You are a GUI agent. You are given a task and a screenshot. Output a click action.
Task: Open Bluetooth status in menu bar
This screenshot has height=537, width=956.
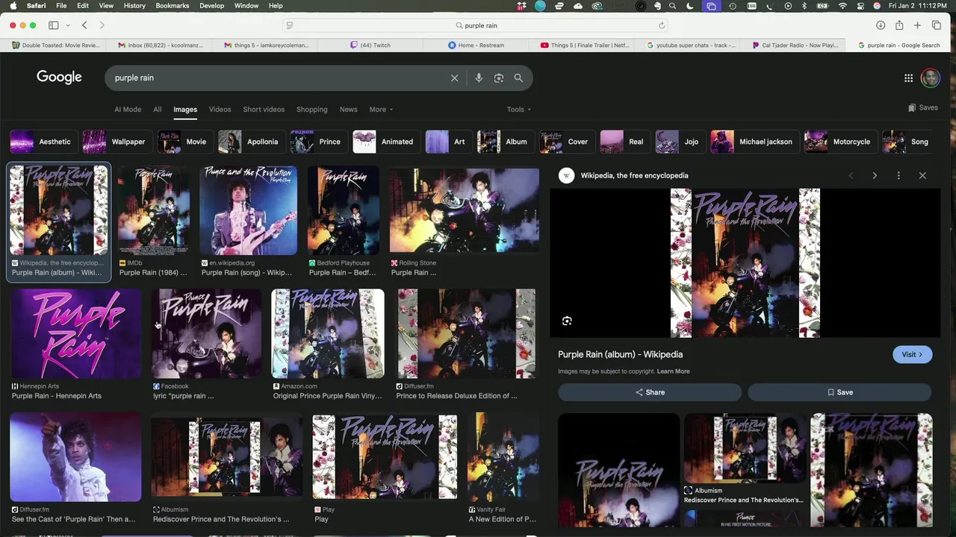pos(804,6)
